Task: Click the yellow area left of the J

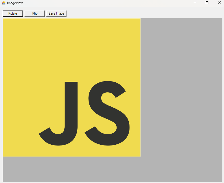Action: click(x=22, y=108)
